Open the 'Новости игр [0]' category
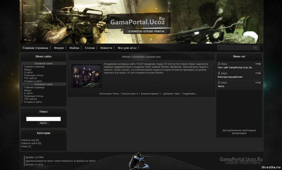 click(x=30, y=140)
